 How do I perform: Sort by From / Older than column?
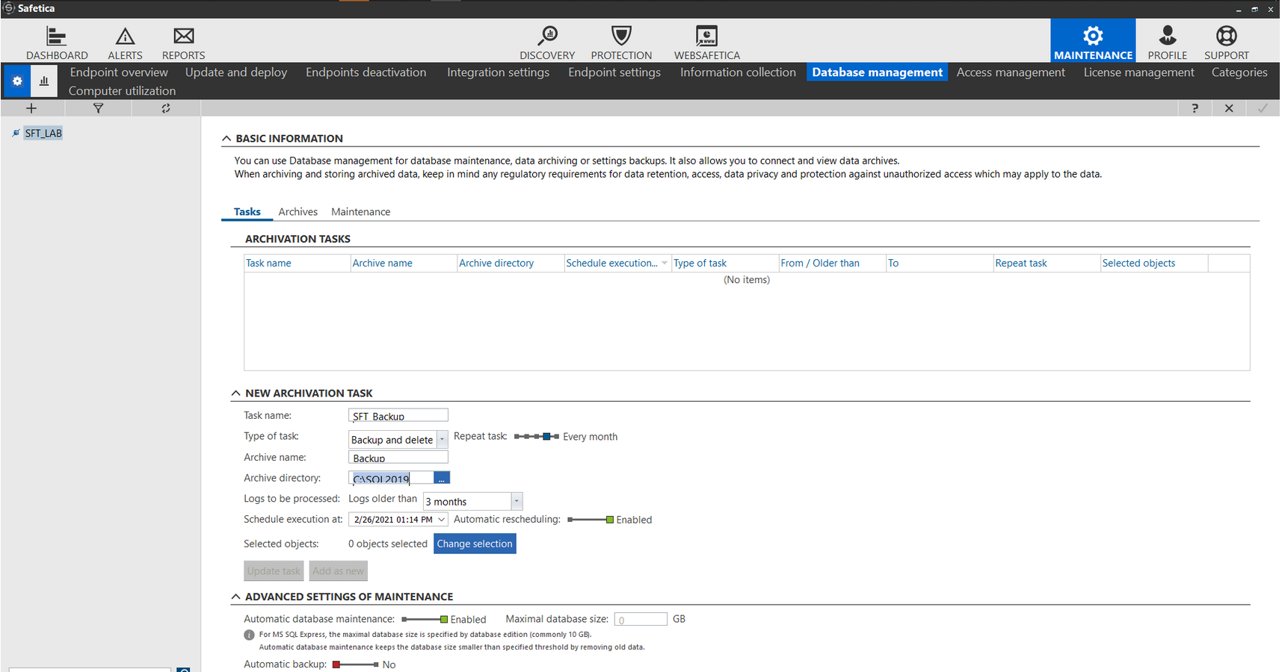pyautogui.click(x=832, y=263)
